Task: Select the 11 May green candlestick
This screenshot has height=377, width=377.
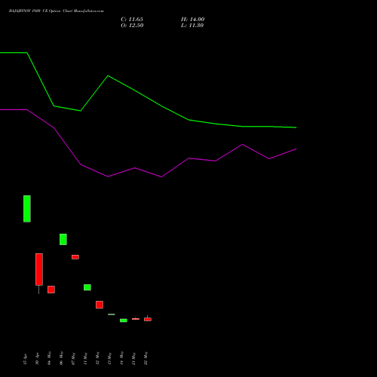Action: coord(87,287)
